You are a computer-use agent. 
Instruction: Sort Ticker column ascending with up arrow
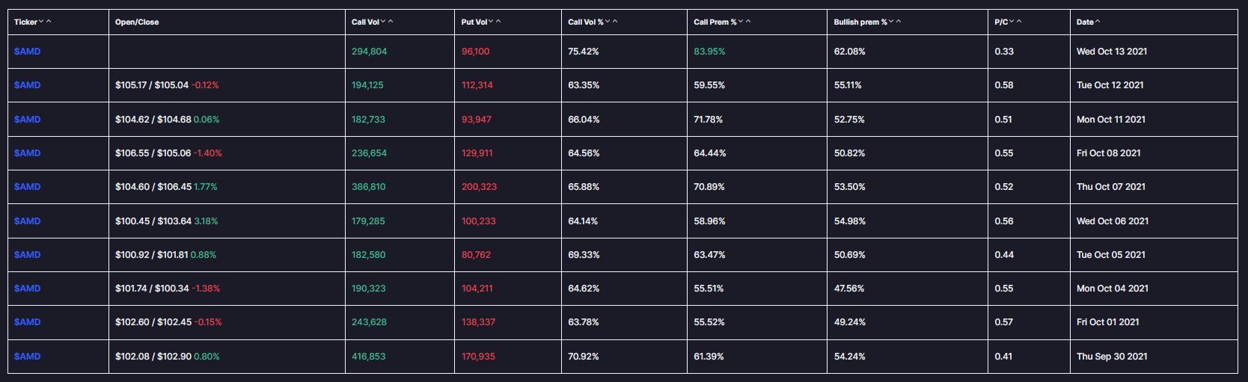(49, 22)
